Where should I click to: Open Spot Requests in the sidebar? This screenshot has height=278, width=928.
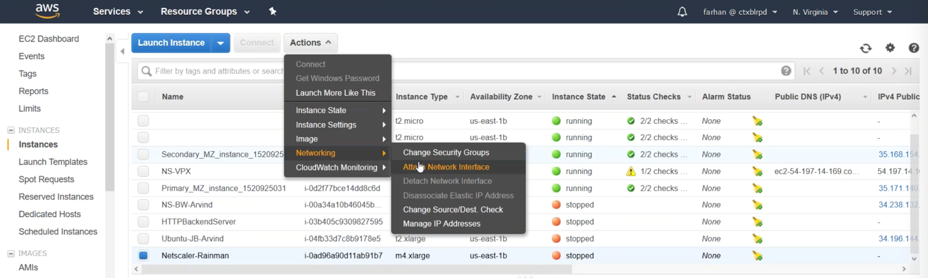[x=46, y=180]
